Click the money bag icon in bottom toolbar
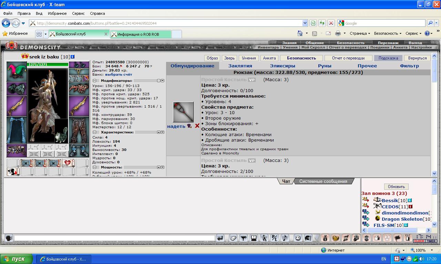 point(325,238)
